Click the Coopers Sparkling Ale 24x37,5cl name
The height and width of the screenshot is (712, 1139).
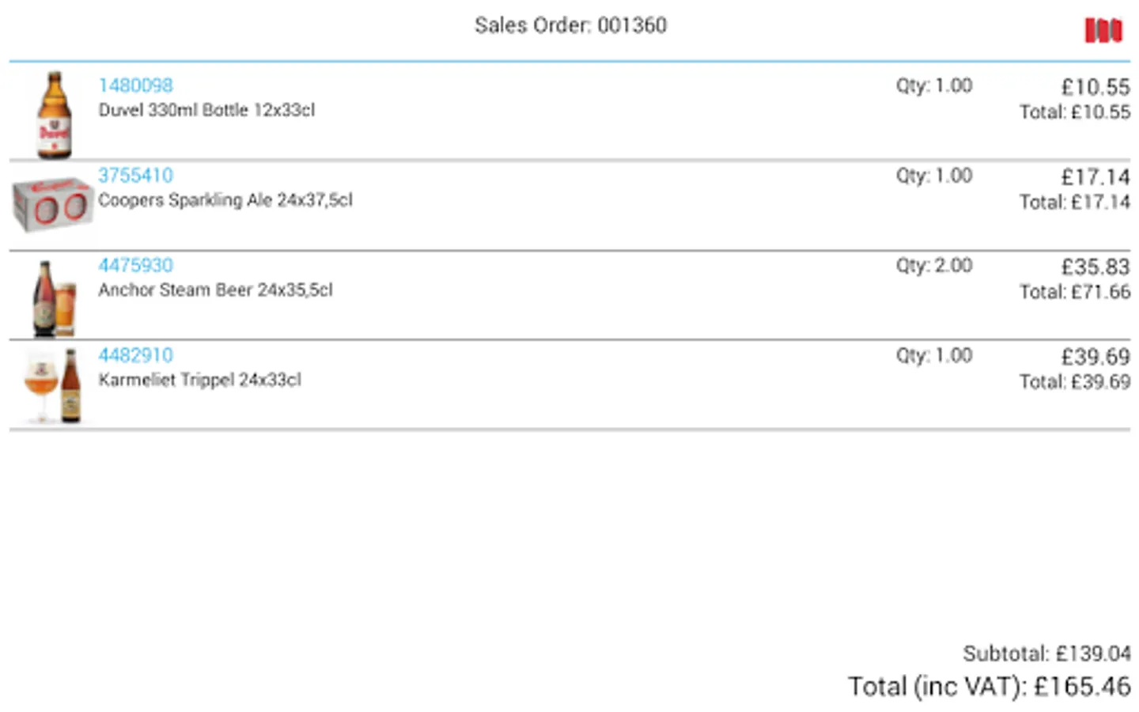coord(225,200)
